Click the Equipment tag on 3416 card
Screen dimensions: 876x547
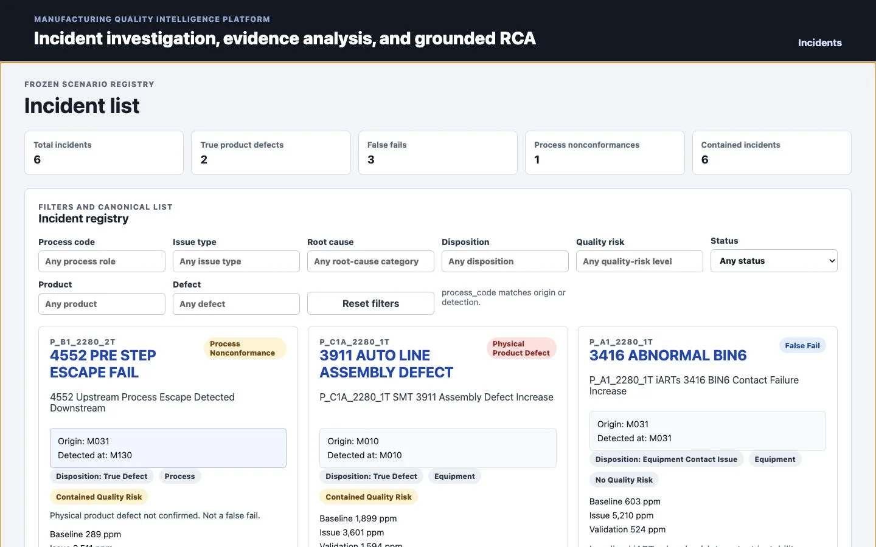click(x=775, y=459)
